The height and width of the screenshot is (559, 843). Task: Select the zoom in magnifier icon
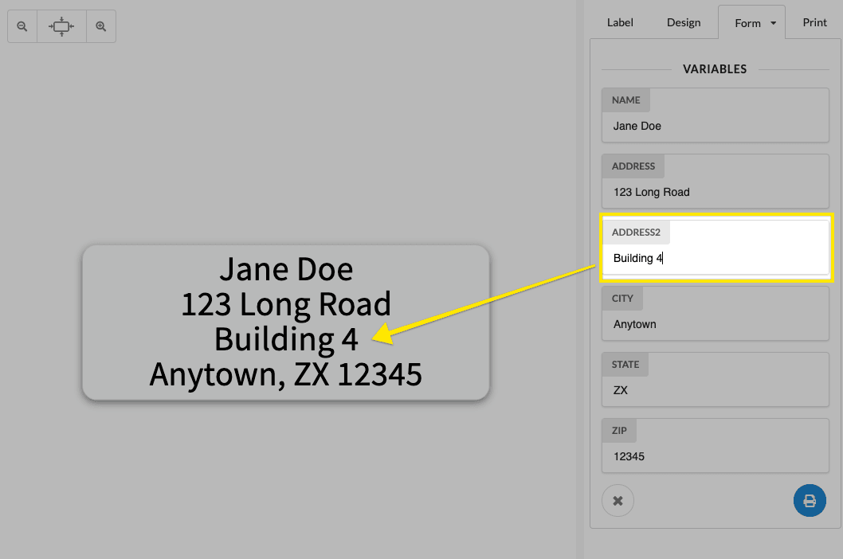(101, 25)
